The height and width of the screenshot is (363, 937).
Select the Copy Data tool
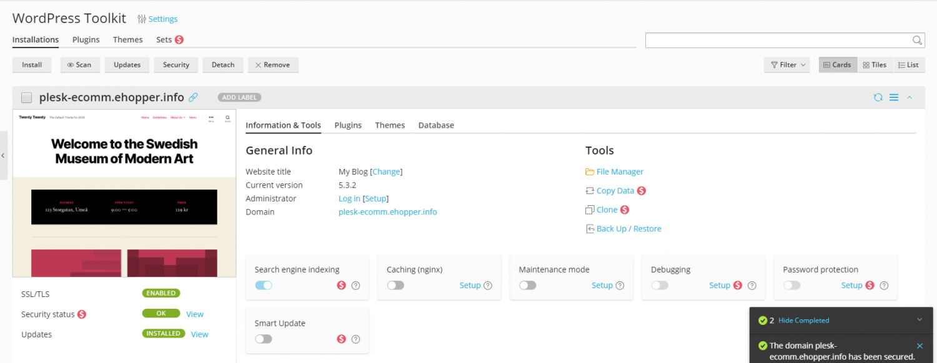click(x=615, y=190)
